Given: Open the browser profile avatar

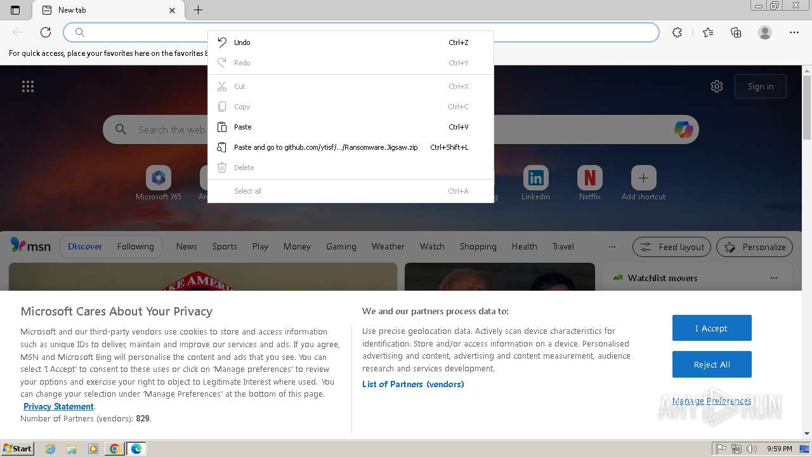Looking at the screenshot, I should [765, 32].
